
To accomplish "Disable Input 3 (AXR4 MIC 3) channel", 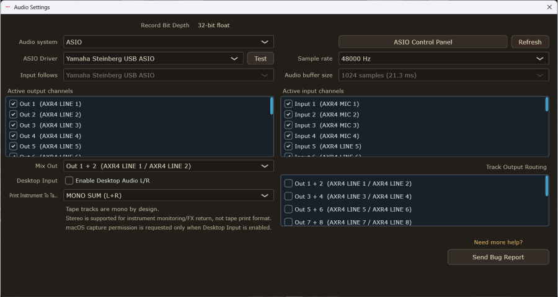I will [288, 125].
